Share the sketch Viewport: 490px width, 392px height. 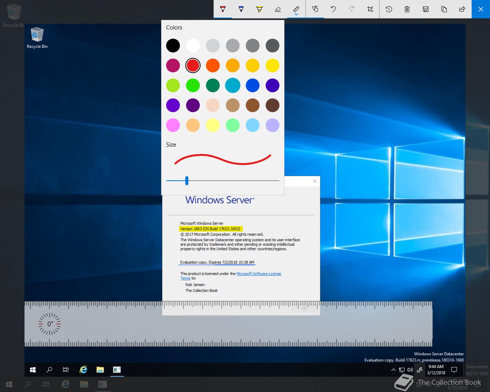[x=462, y=9]
